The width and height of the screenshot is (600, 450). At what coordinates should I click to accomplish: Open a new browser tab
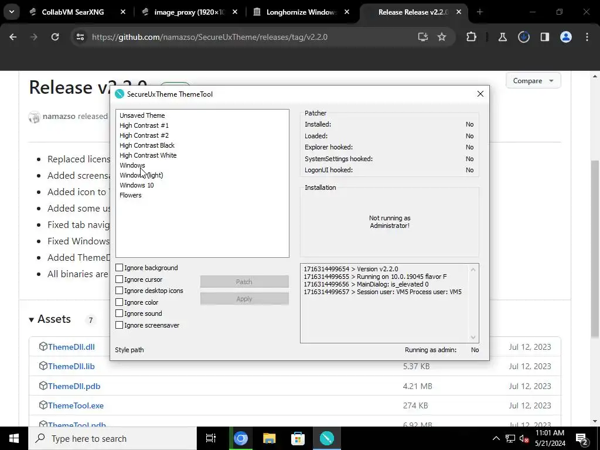point(479,12)
